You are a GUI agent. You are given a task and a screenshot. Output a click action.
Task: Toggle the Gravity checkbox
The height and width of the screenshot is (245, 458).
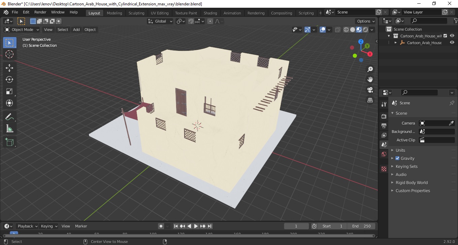tap(397, 158)
